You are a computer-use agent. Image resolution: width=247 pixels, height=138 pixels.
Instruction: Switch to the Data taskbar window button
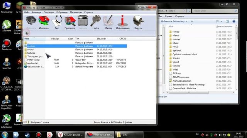[129, 135]
